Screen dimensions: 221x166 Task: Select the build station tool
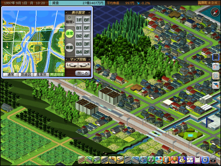click(x=89, y=160)
